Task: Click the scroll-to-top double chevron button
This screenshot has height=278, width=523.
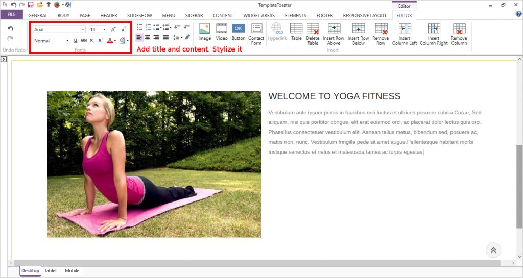Action: [x=493, y=250]
